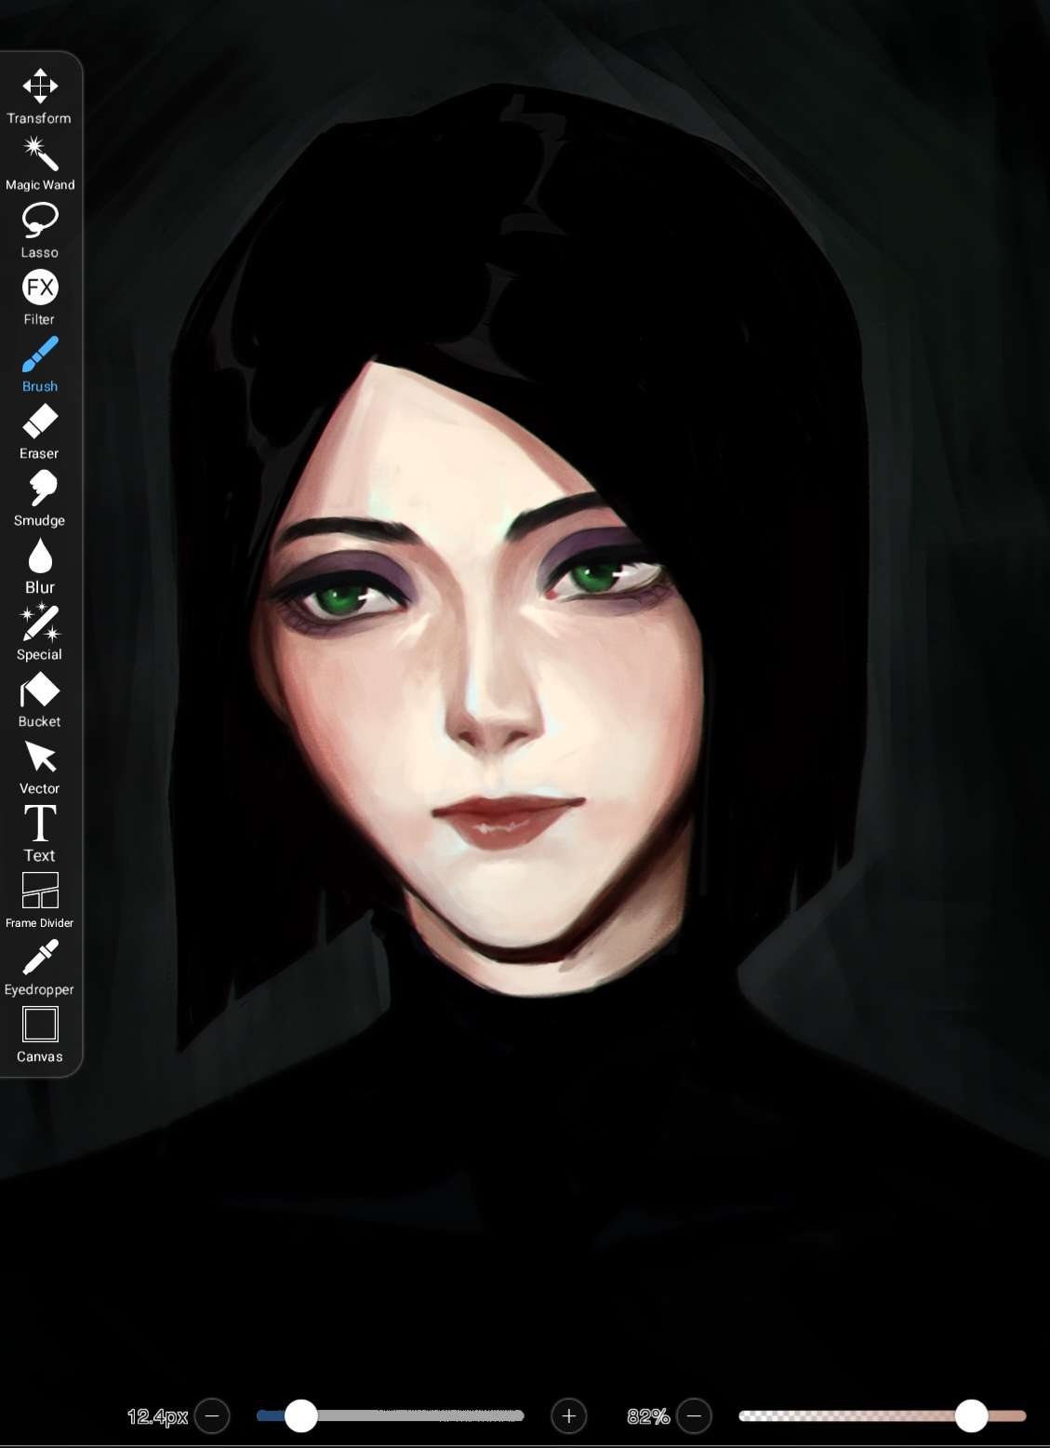The height and width of the screenshot is (1448, 1050).
Task: Decrease brush size with minus button
Action: 212,1416
